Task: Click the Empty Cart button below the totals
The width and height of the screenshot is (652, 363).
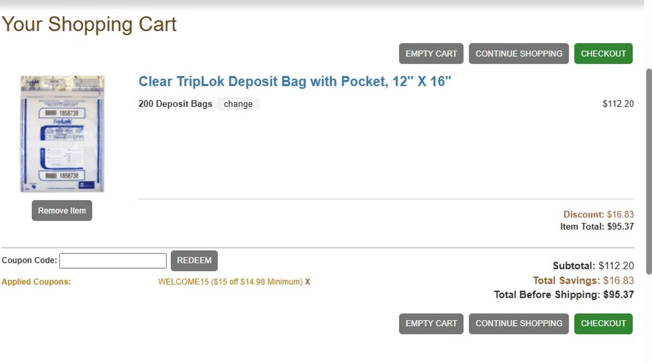Action: [x=431, y=323]
